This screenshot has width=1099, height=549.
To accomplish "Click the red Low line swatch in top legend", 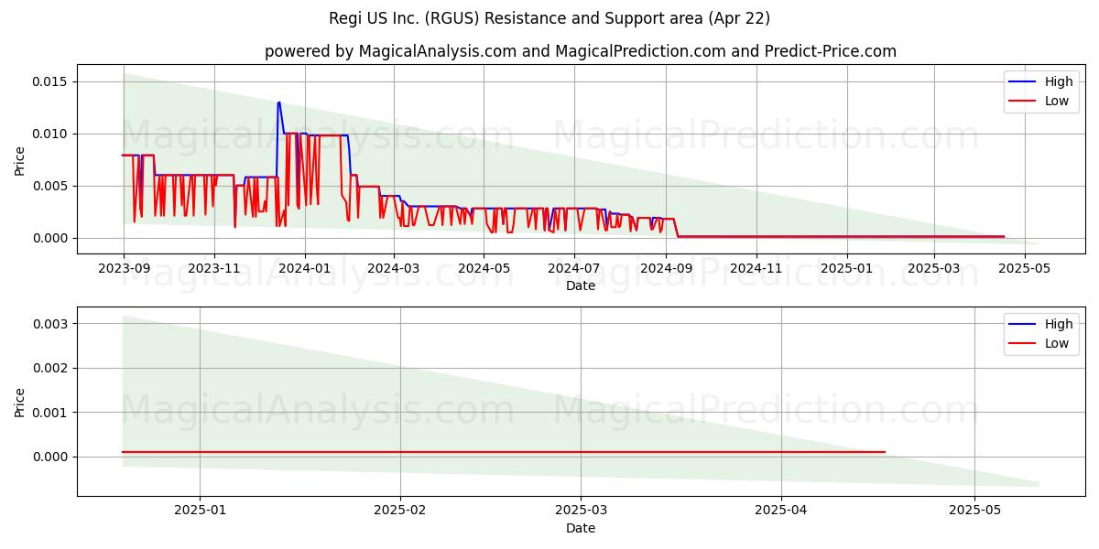I will coord(1023,102).
